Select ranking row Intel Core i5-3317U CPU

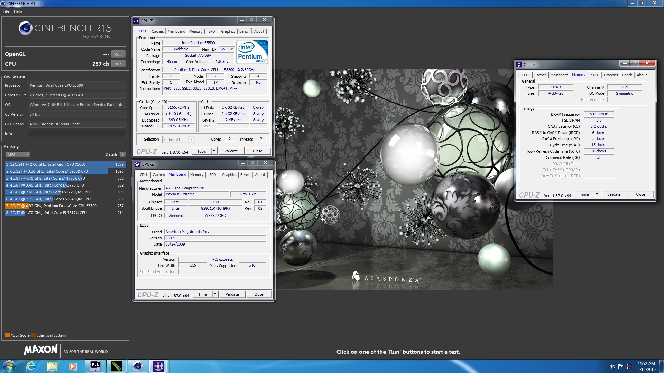(x=65, y=213)
